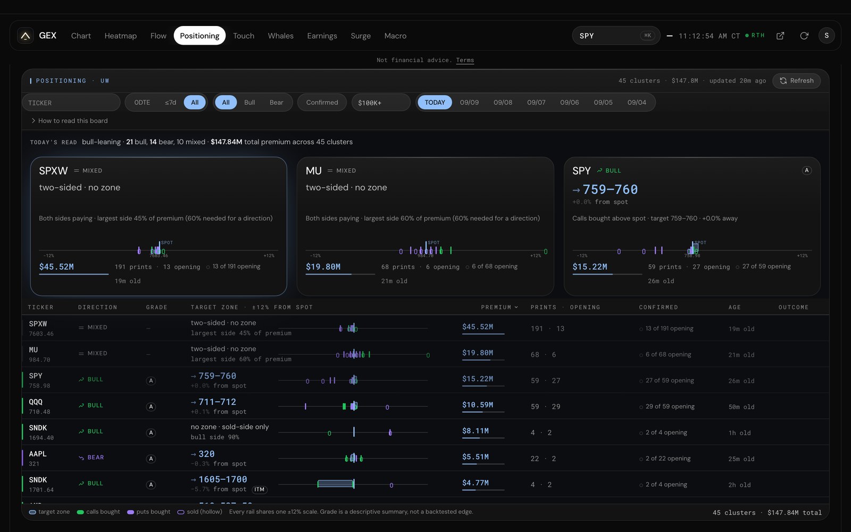Select the All direction filter
The height and width of the screenshot is (532, 851).
pos(226,102)
